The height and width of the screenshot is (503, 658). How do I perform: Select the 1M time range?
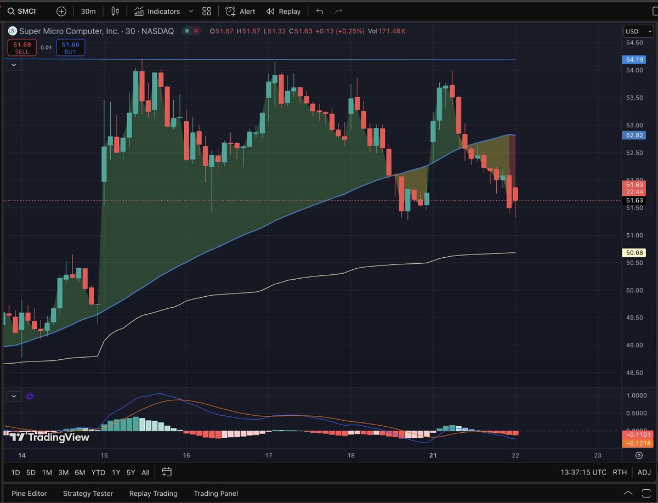coord(47,472)
